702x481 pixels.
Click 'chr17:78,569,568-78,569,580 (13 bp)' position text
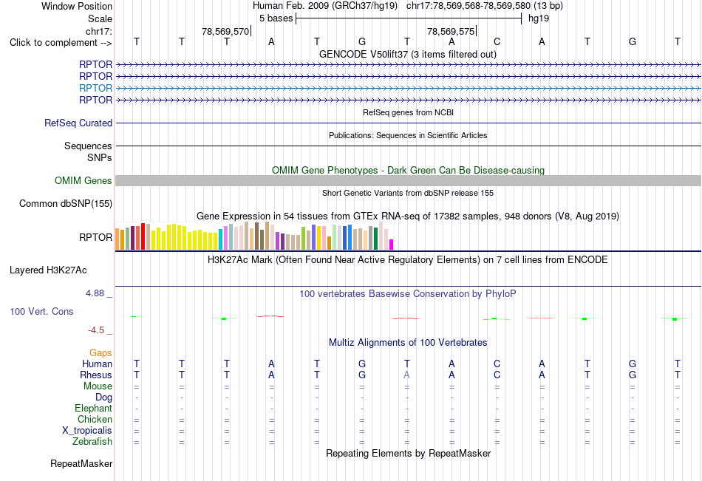click(485, 6)
